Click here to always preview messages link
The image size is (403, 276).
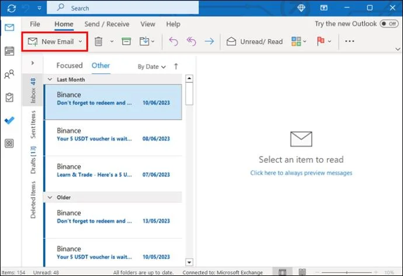click(301, 173)
